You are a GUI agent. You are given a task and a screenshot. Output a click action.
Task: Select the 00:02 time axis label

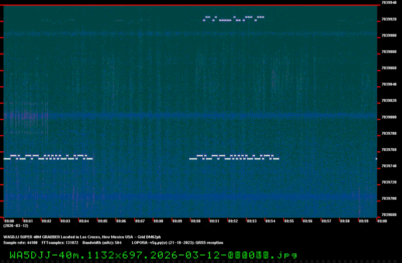[47, 221]
